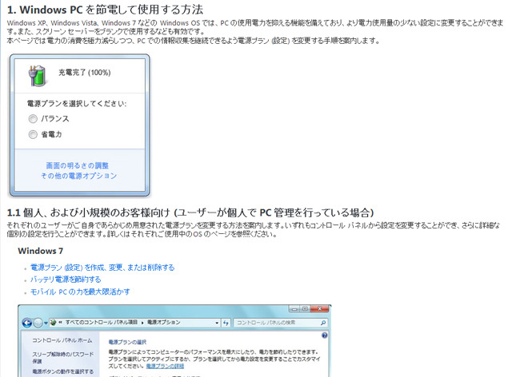The width and height of the screenshot is (512, 377).
Task: Click the expand chevron before すべてのコントロール パネル項目
Action: pyautogui.click(x=61, y=323)
